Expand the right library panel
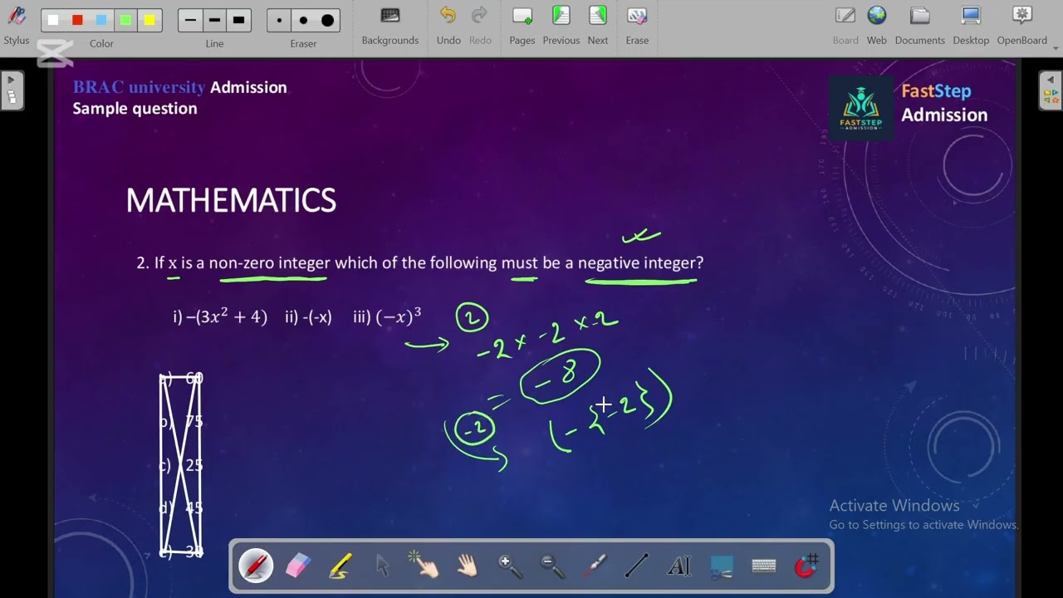The height and width of the screenshot is (598, 1063). [x=1051, y=90]
